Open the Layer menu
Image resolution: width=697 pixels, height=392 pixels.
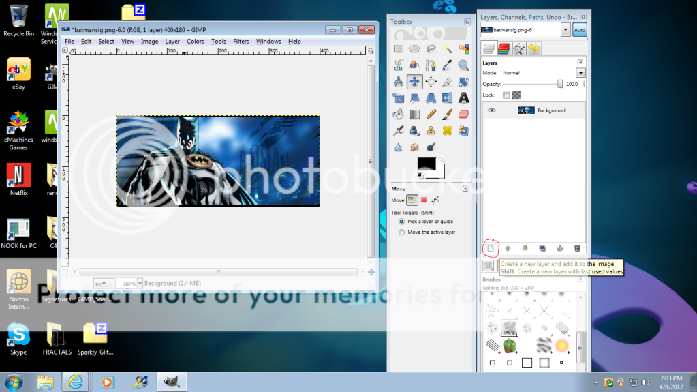[172, 42]
